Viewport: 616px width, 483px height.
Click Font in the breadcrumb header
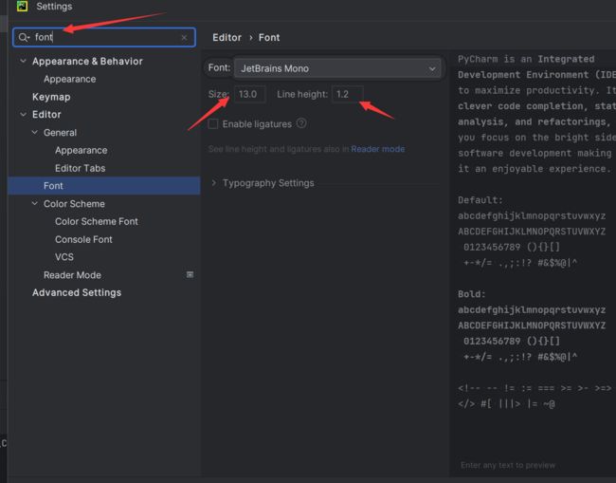click(x=269, y=37)
